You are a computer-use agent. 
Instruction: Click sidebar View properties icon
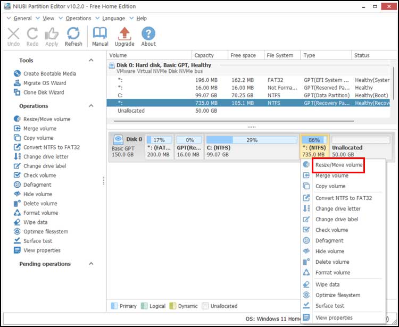coord(17,250)
